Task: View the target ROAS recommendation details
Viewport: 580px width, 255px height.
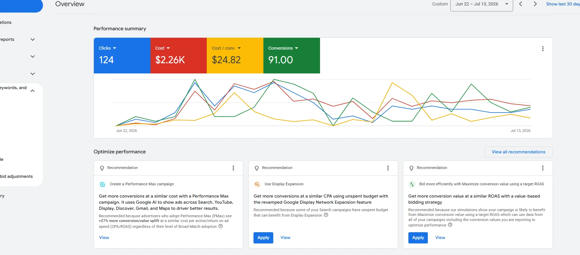Action: [440, 238]
